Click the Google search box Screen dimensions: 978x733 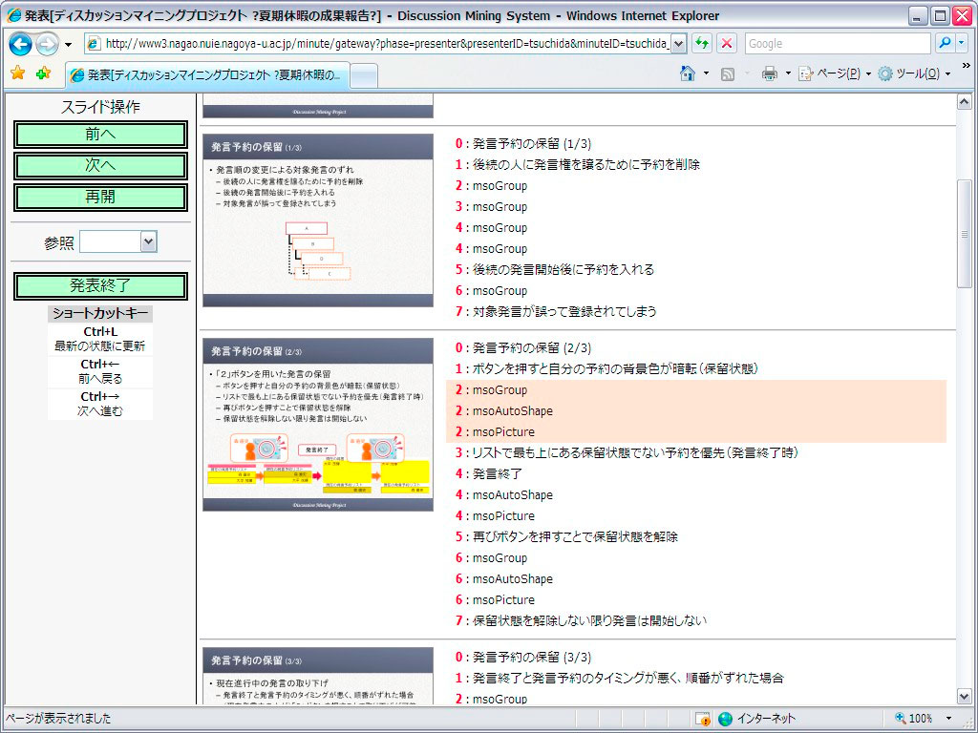coord(837,44)
